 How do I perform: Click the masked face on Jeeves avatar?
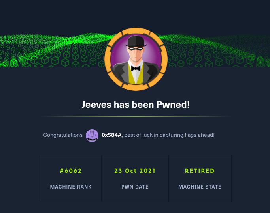[x=136, y=53]
